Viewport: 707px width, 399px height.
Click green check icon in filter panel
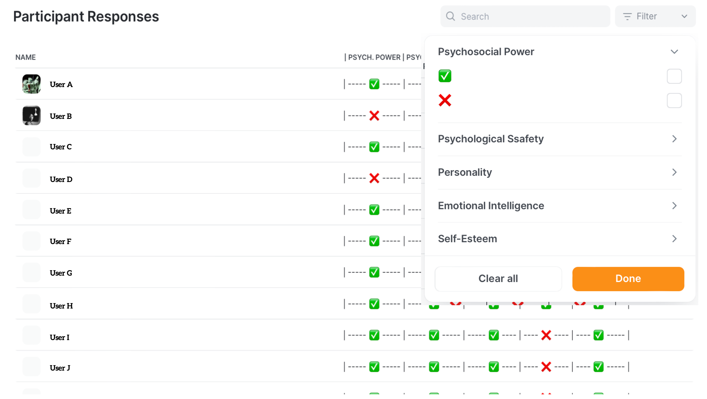pyautogui.click(x=445, y=76)
